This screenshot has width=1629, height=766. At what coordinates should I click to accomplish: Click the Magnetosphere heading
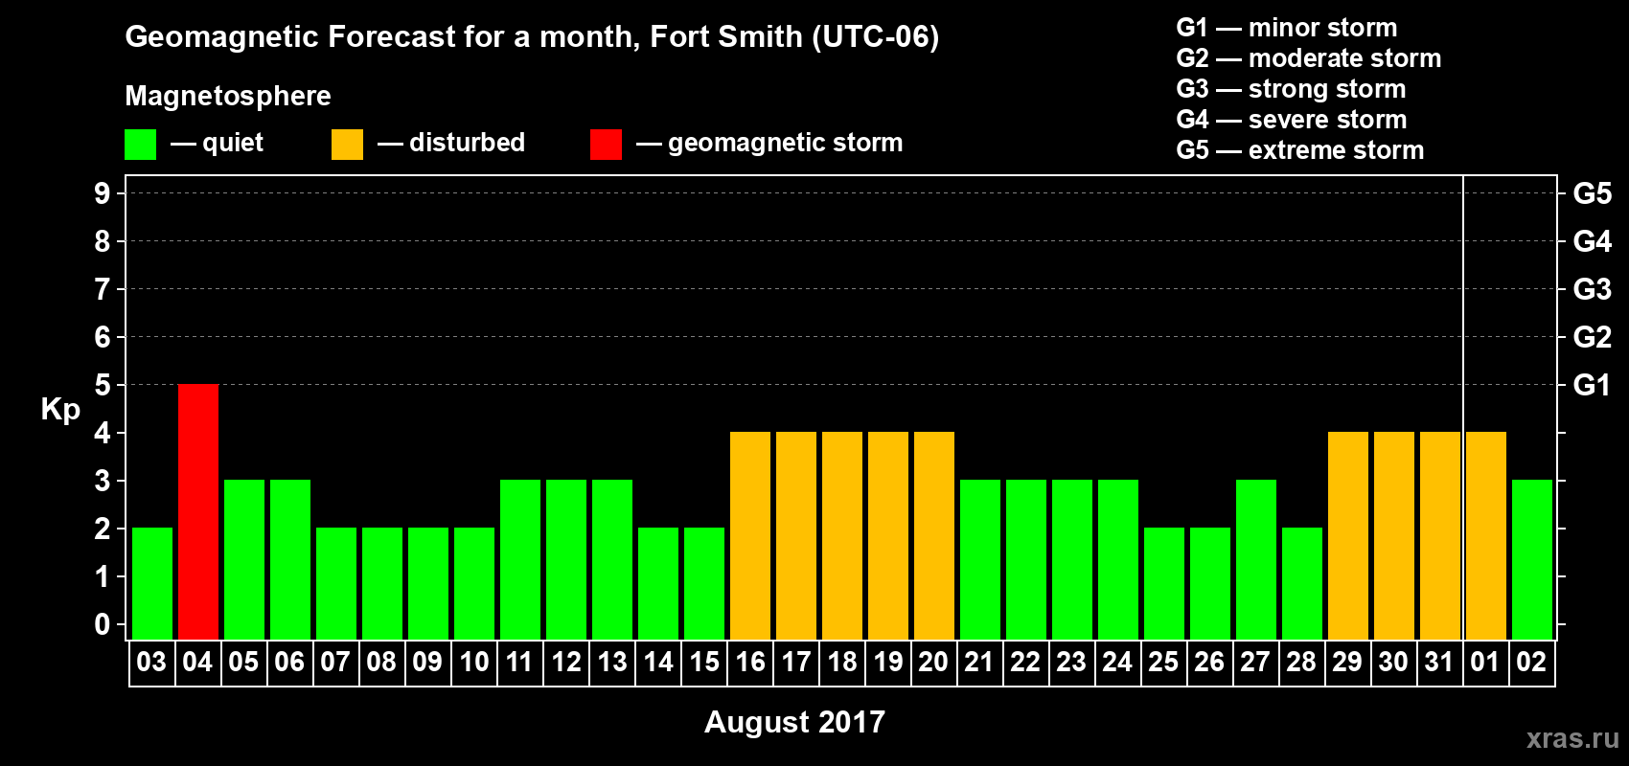[228, 96]
